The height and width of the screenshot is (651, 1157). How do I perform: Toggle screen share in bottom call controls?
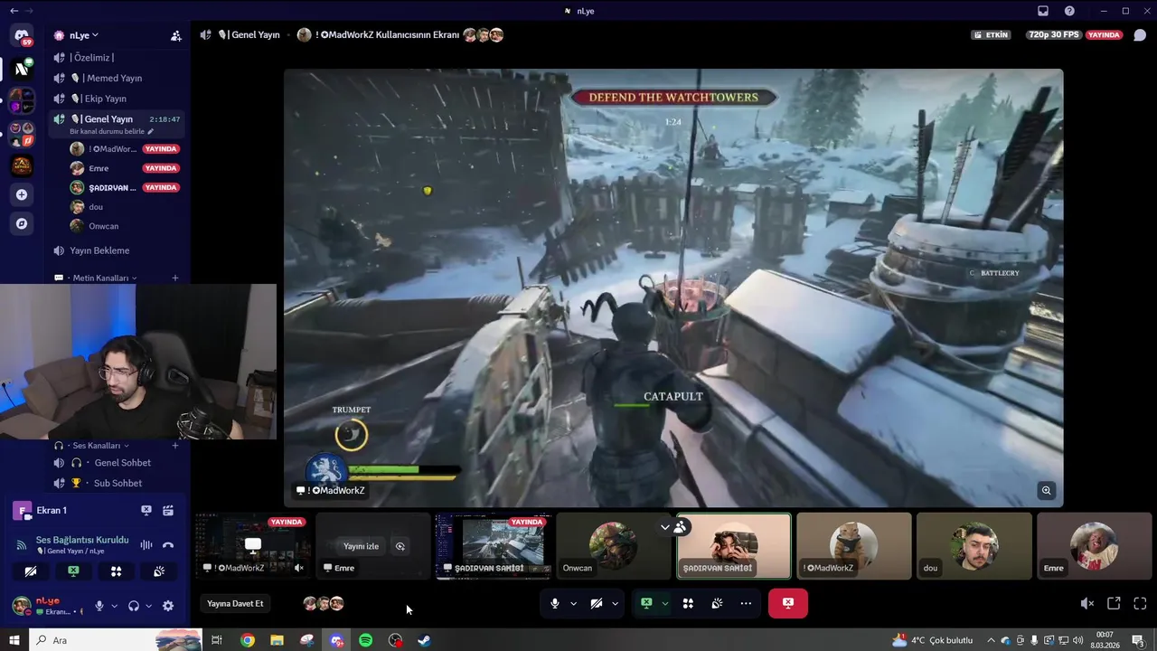pyautogui.click(x=646, y=603)
